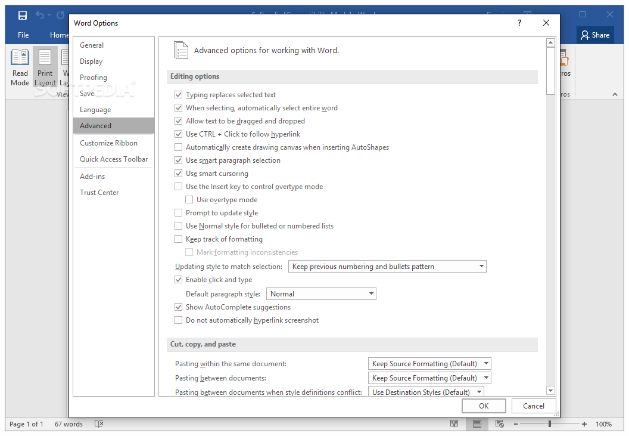Screen dimensions: 629x436
Task: Open the Save options category
Action: click(114, 94)
